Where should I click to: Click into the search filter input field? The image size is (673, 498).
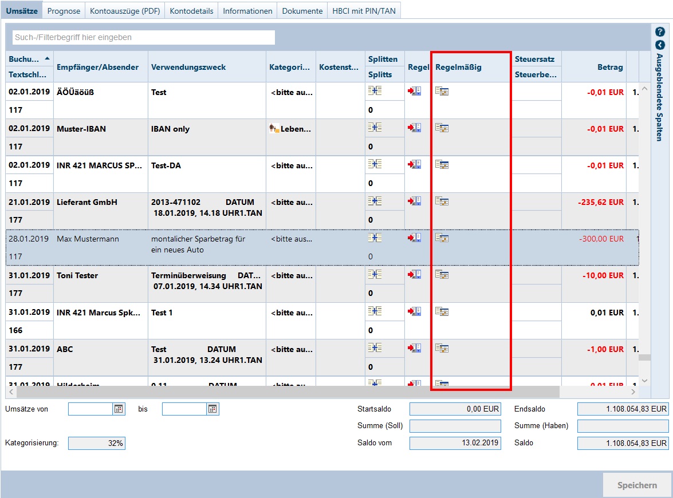(143, 37)
